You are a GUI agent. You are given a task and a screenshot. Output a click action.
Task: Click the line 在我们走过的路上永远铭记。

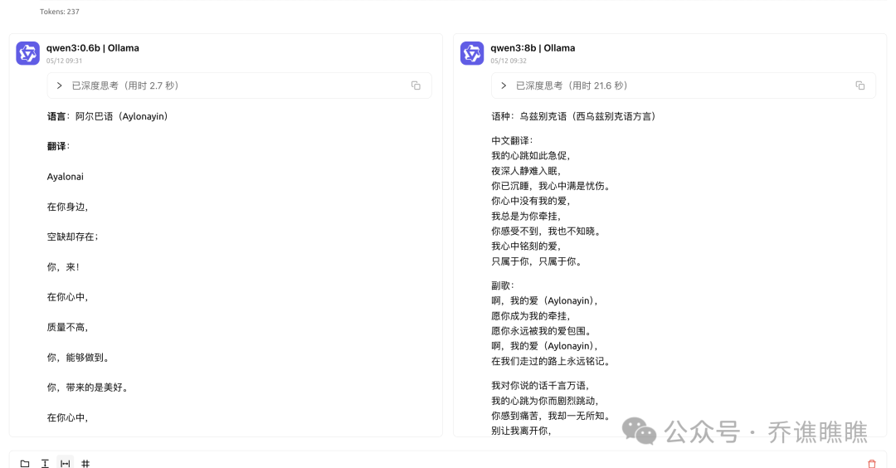[x=551, y=361]
